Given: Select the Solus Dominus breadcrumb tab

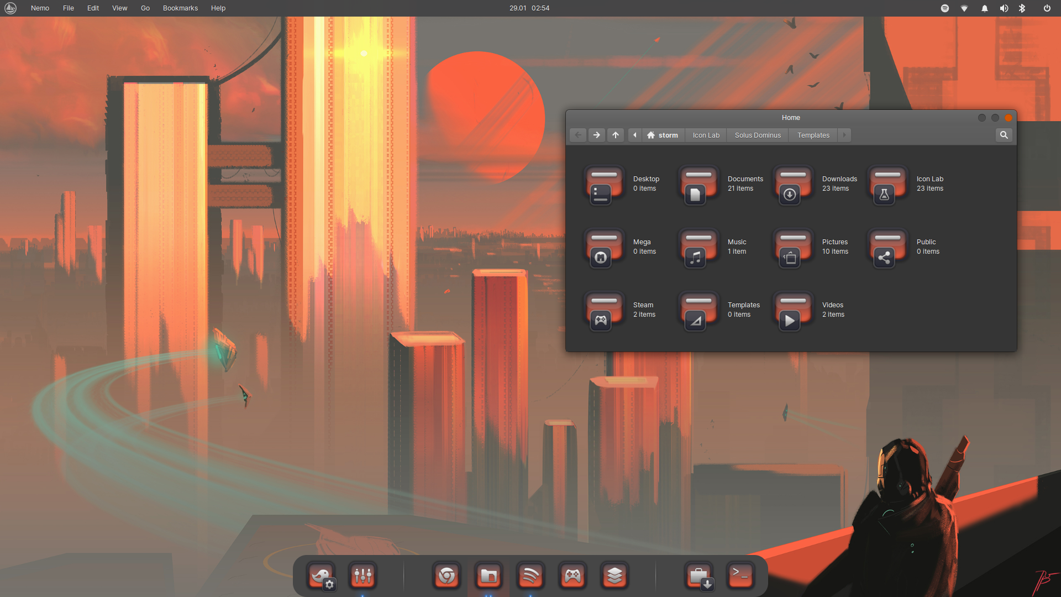Looking at the screenshot, I should 757,135.
